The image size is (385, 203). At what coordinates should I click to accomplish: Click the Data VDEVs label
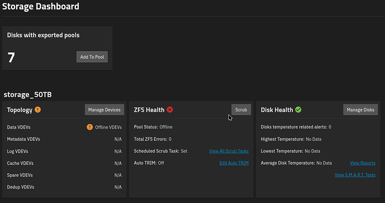pos(18,127)
